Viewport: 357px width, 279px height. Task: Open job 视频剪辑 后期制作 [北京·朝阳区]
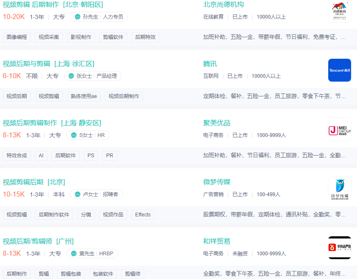(x=53, y=5)
